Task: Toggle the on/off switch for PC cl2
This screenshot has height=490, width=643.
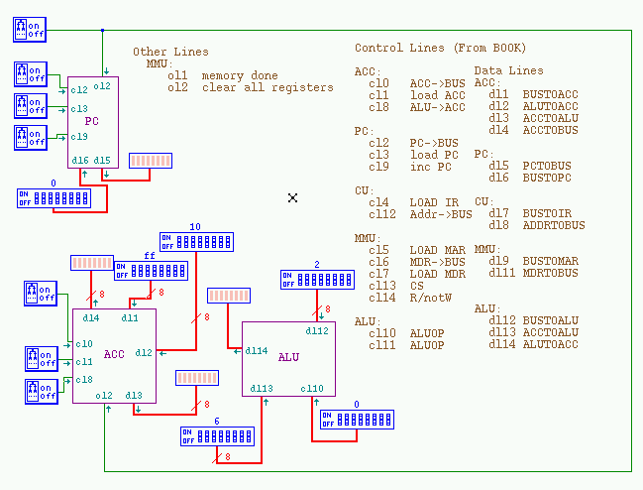Action: pyautogui.click(x=28, y=73)
